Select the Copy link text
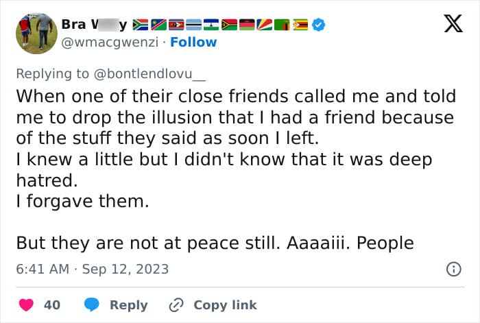This screenshot has width=480, height=323. tap(226, 305)
